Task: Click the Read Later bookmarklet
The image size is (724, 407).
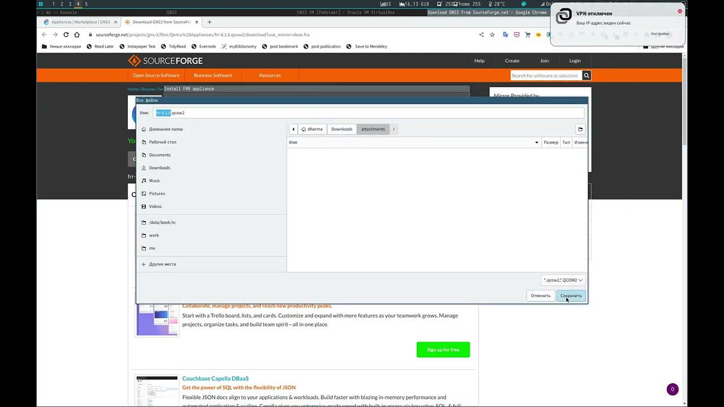Action: 100,46
